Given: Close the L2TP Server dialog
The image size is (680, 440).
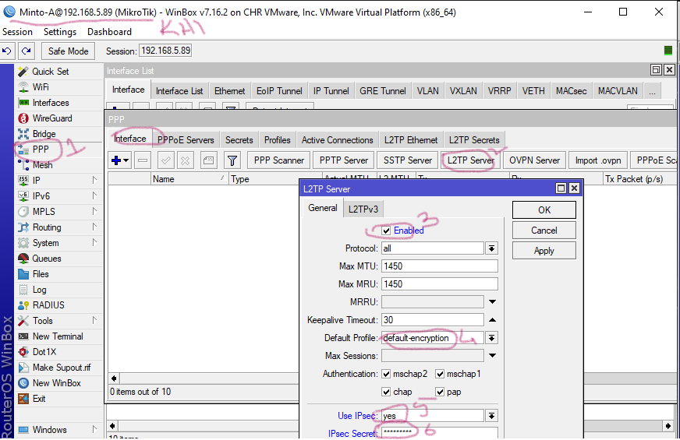Looking at the screenshot, I should 574,188.
